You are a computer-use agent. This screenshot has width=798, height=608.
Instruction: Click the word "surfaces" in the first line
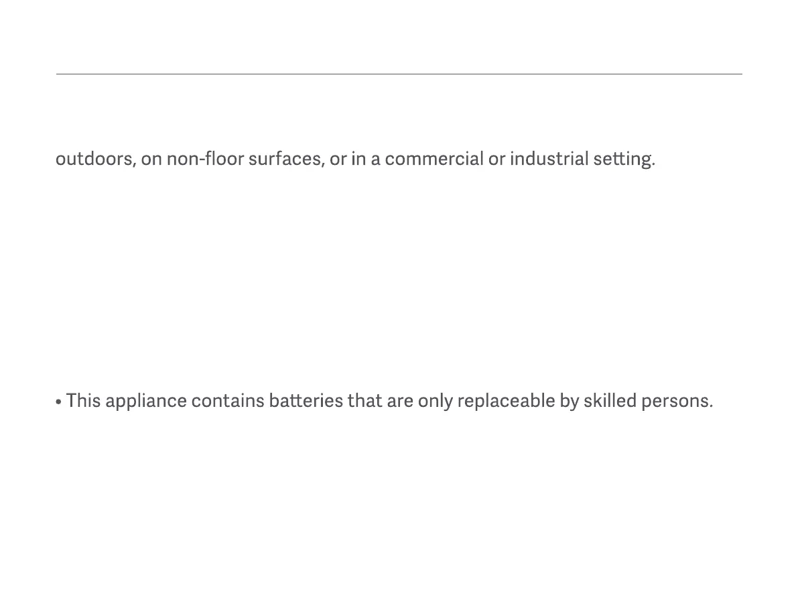tap(286, 160)
